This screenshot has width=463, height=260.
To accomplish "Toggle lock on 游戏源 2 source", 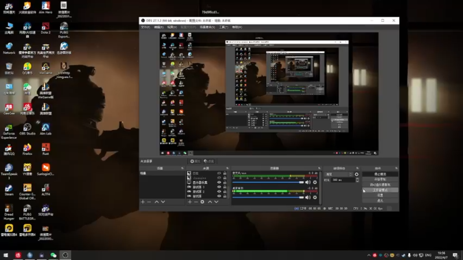I will coord(225,191).
